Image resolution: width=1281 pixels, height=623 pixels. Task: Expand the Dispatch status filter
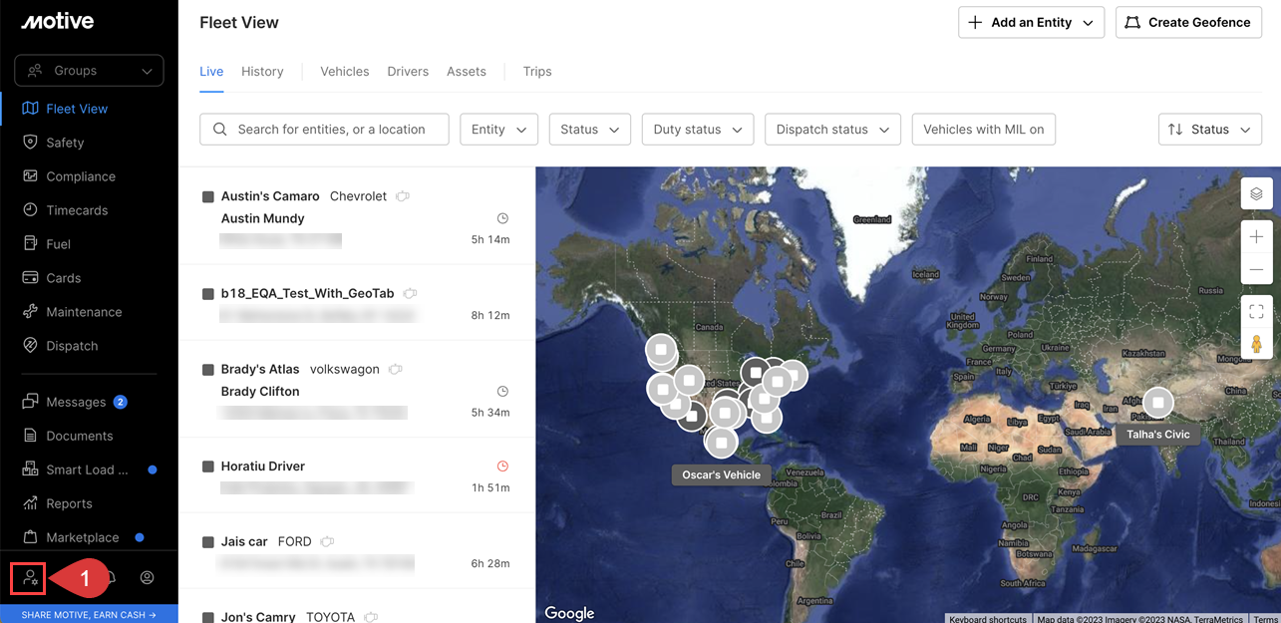coord(832,130)
